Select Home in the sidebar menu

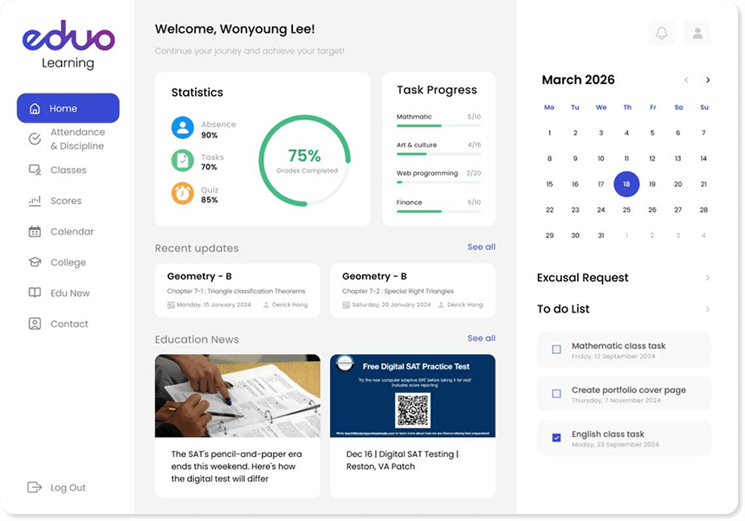tap(68, 108)
